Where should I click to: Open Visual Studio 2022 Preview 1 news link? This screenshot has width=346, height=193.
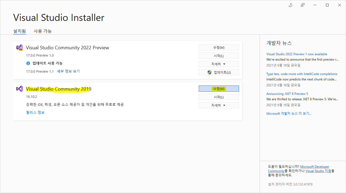(x=297, y=54)
